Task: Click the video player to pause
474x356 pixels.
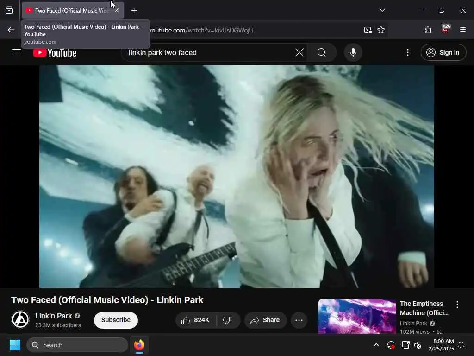Action: click(x=237, y=177)
